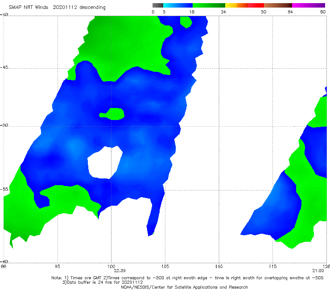Click the gray 0-5 segment of color bar

158,5
